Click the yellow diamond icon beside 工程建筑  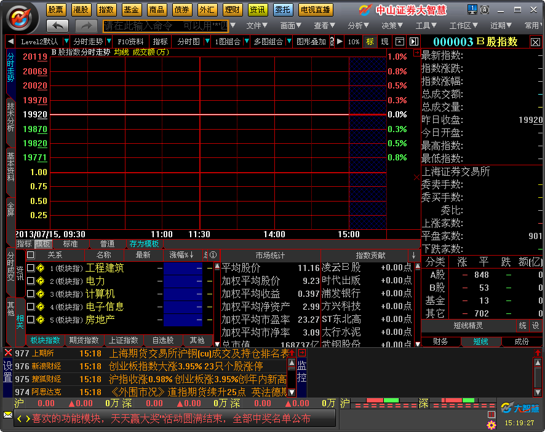click(40, 268)
